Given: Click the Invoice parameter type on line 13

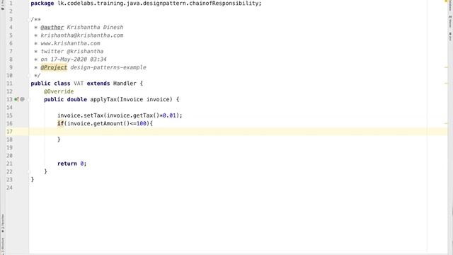Looking at the screenshot, I should (x=132, y=99).
